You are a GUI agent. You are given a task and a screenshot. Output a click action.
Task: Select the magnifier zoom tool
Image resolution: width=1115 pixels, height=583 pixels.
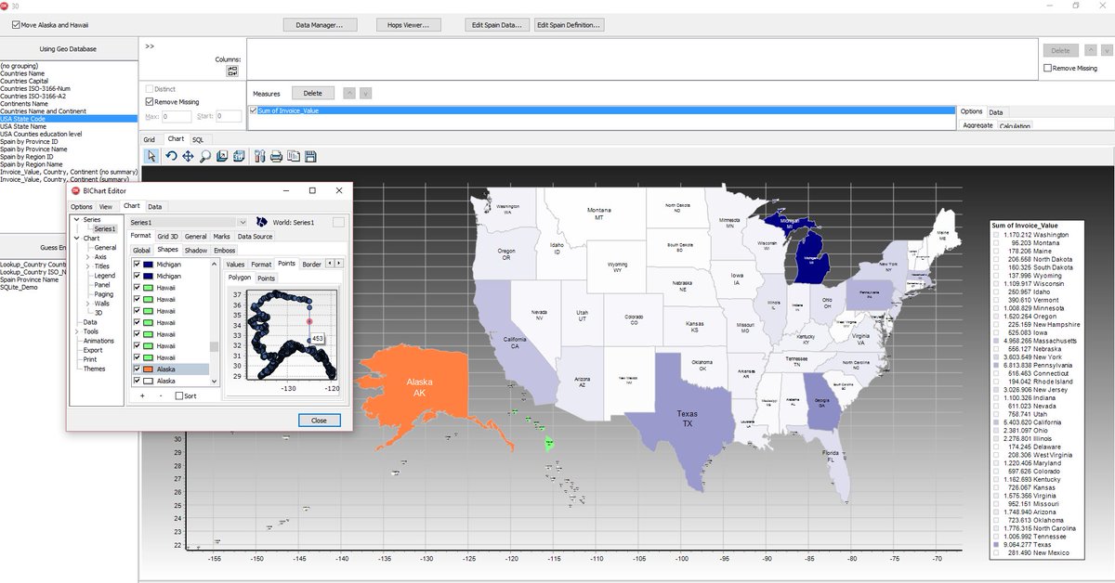[204, 156]
